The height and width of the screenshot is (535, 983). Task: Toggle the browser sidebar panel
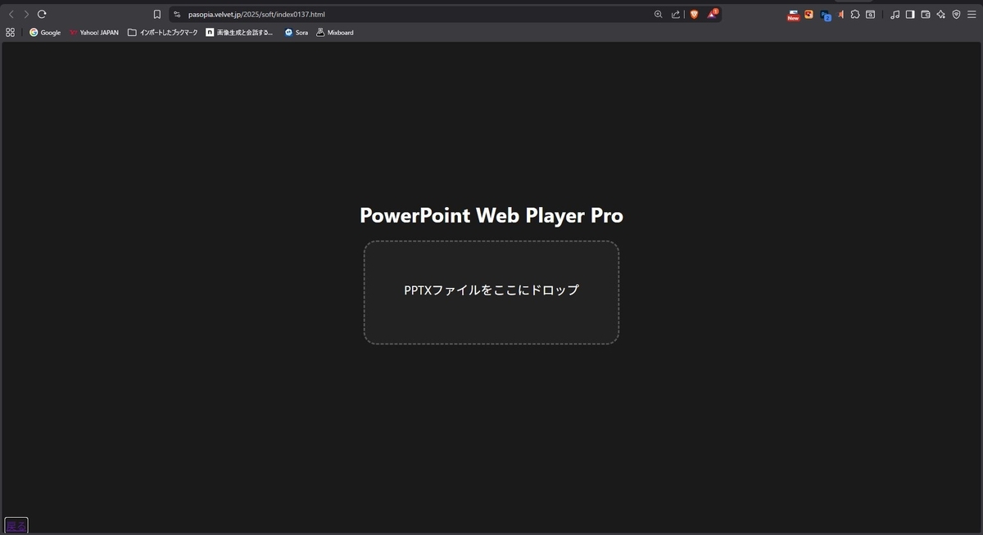point(909,14)
